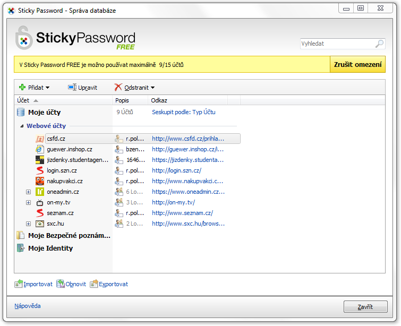Click the sxc.hu camera icon
The height and width of the screenshot is (326, 401).
tap(40, 224)
